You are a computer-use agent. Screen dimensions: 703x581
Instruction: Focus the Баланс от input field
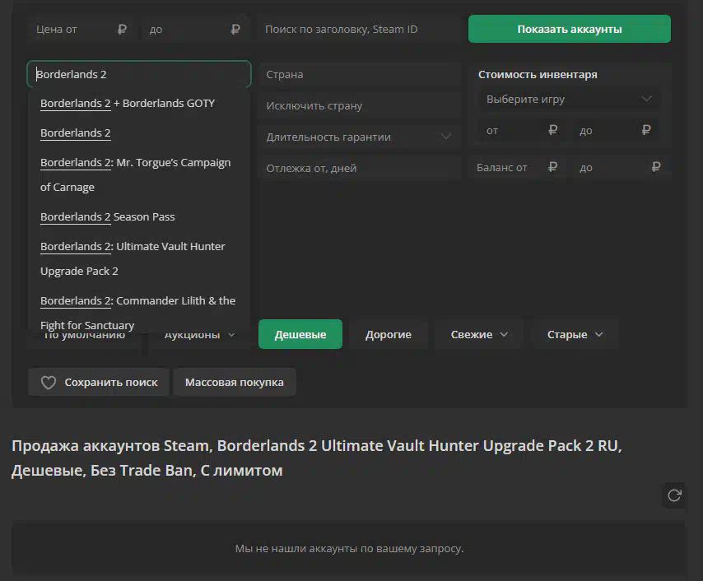pos(517,168)
